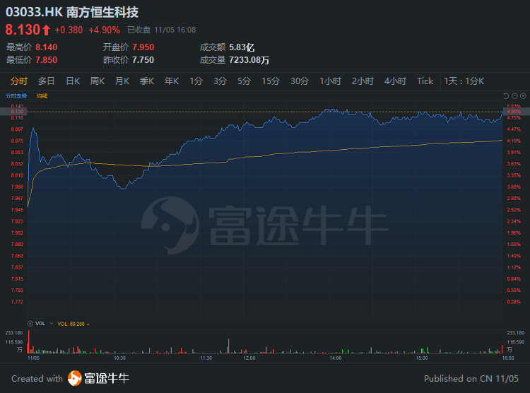
Task: Click the Published on CN 11/05 text
Action: click(x=471, y=378)
